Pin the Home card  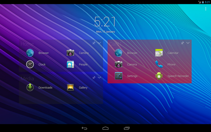(x=94, y=43)
